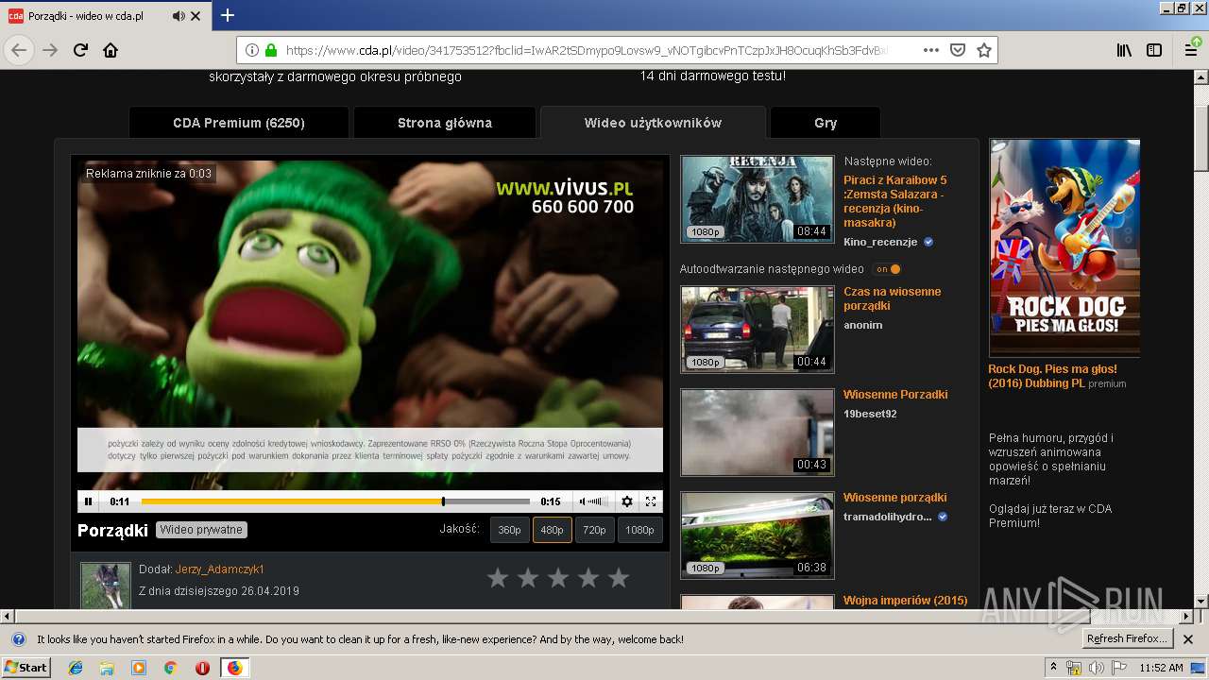Open page actions three-dot menu

tap(931, 50)
